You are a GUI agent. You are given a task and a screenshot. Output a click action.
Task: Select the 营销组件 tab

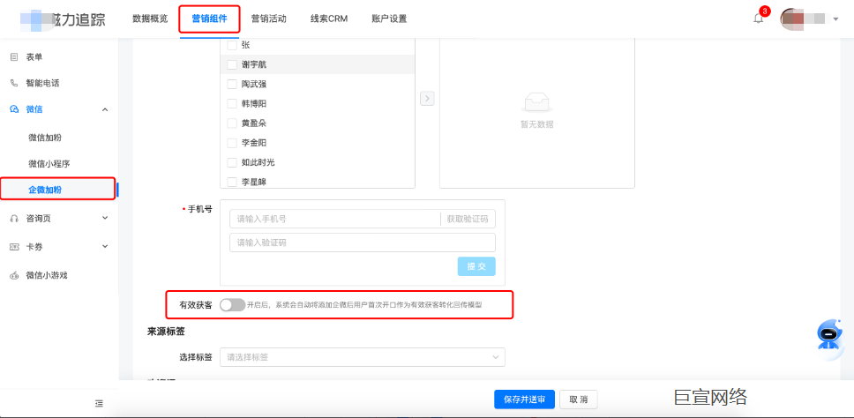[x=210, y=19]
